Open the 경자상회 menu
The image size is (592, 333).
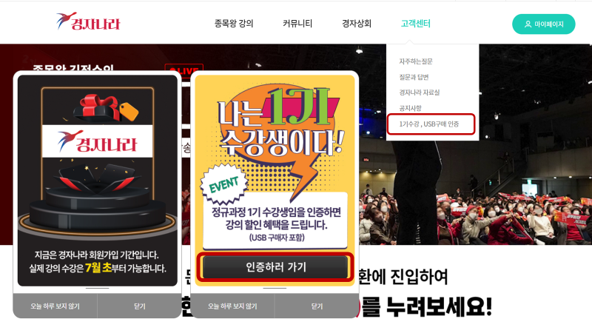(x=357, y=24)
